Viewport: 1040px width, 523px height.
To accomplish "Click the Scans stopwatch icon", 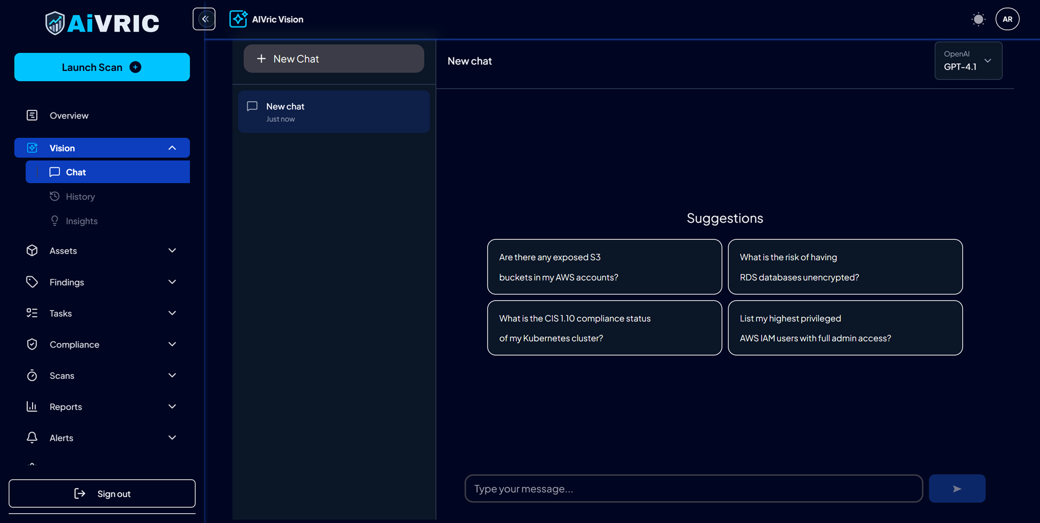I will [32, 375].
